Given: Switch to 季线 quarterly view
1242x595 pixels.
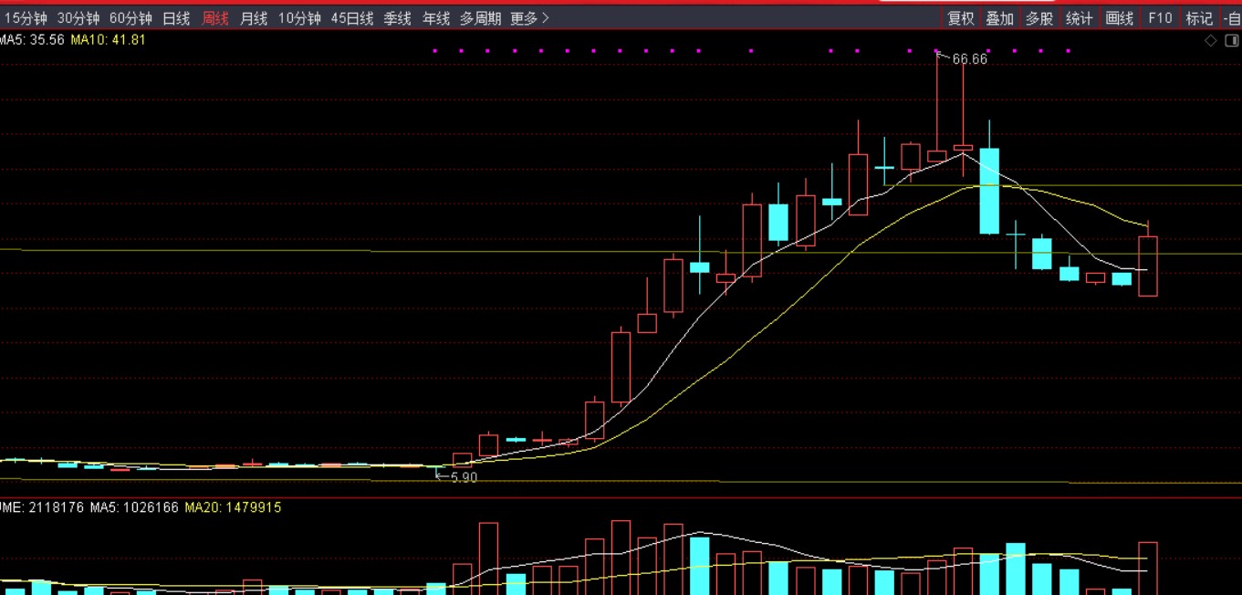Looking at the screenshot, I should [397, 18].
